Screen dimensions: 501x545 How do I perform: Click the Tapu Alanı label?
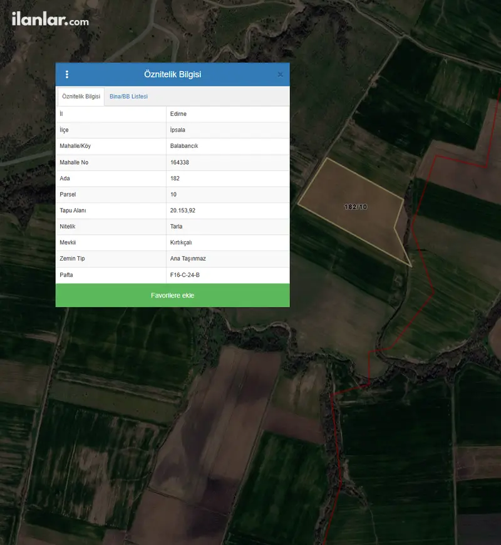pyautogui.click(x=73, y=210)
